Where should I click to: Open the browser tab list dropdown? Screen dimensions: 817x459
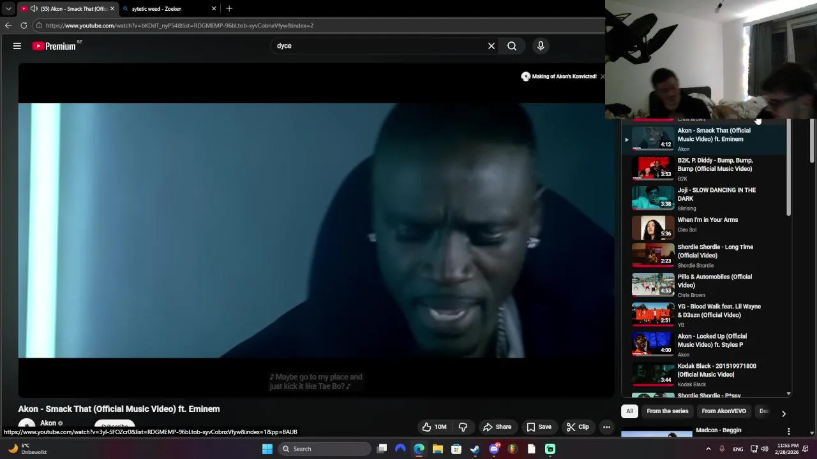[x=8, y=9]
